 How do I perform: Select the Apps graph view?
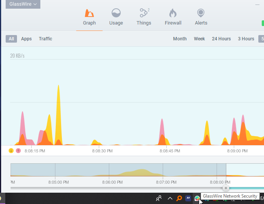[x=26, y=39]
